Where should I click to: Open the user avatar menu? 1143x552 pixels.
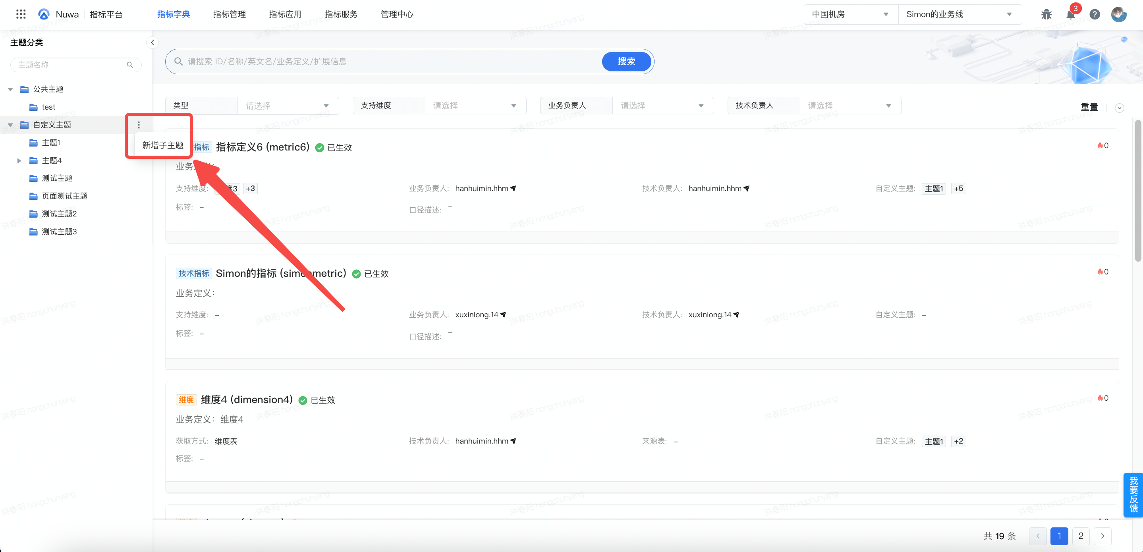pos(1119,14)
